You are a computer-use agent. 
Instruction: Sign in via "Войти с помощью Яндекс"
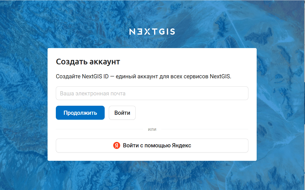coord(152,146)
